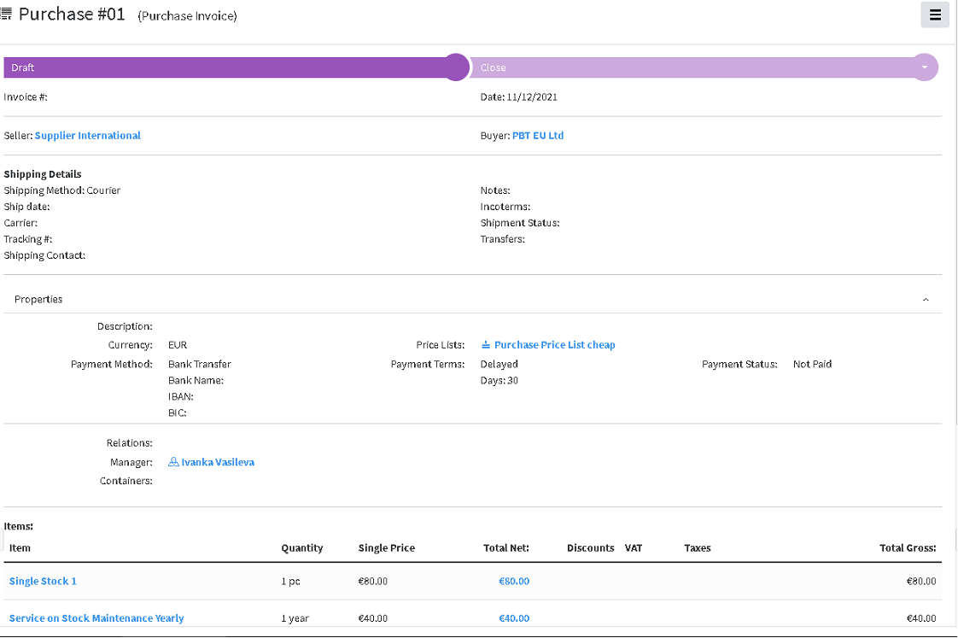Image resolution: width=958 pixels, height=638 pixels.
Task: Click the Total Gross column header
Action: pos(908,548)
